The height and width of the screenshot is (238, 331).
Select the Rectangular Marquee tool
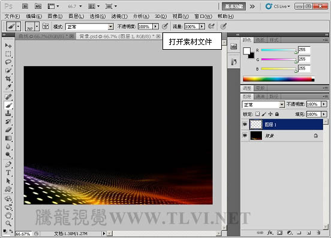pos(8,54)
